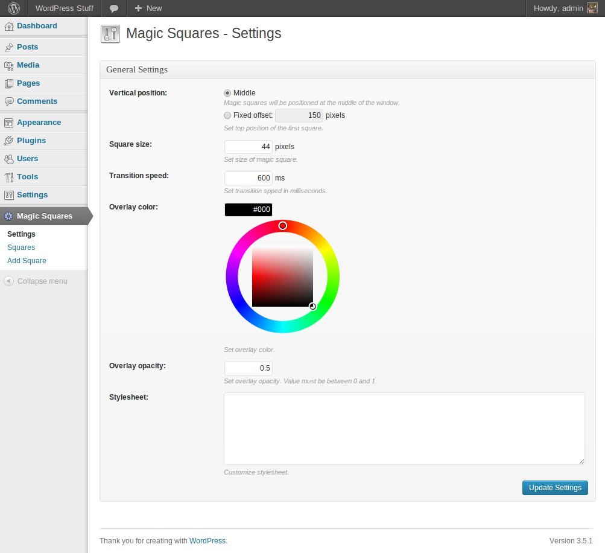605x553 pixels.
Task: Click the Tools wrench icon
Action: [8, 177]
